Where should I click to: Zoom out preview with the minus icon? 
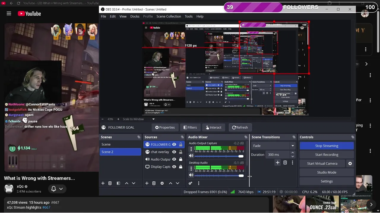(103, 119)
